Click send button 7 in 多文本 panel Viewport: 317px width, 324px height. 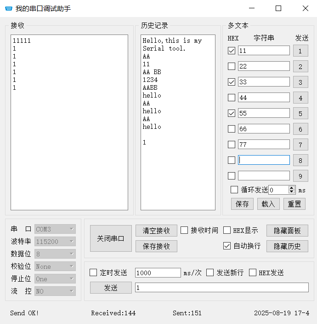[x=300, y=145]
